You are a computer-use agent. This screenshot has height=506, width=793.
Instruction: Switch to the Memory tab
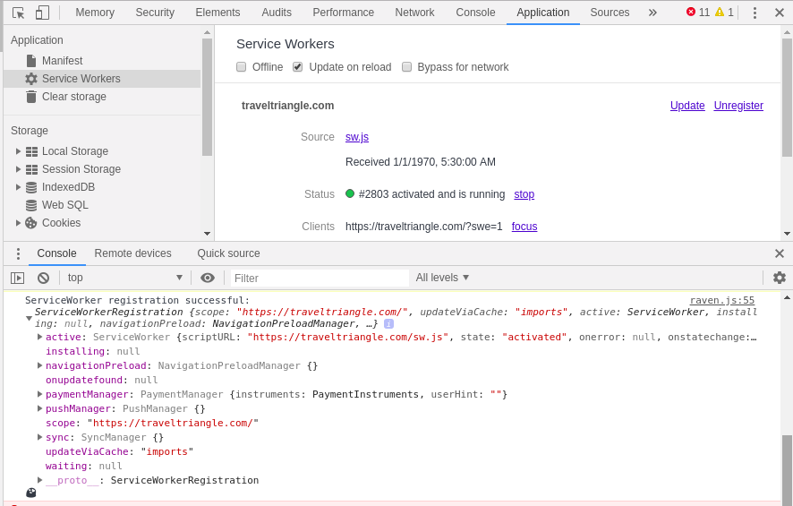tap(95, 13)
